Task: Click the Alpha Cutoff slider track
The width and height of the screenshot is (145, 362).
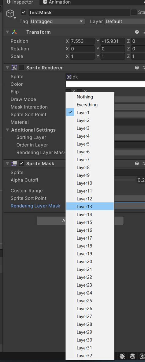Action: 125,180
